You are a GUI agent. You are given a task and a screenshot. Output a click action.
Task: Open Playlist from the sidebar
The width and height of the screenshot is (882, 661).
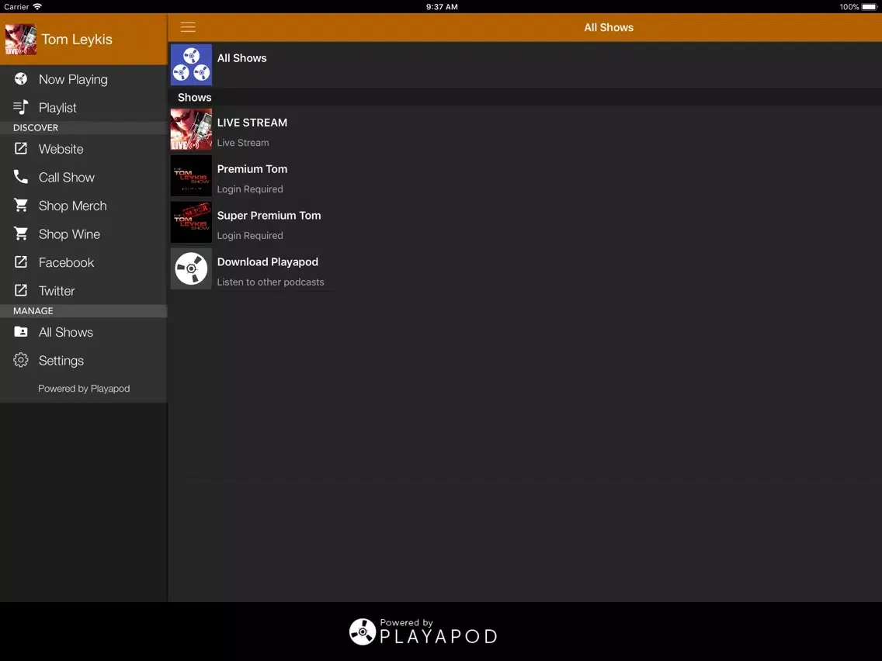[x=83, y=107]
